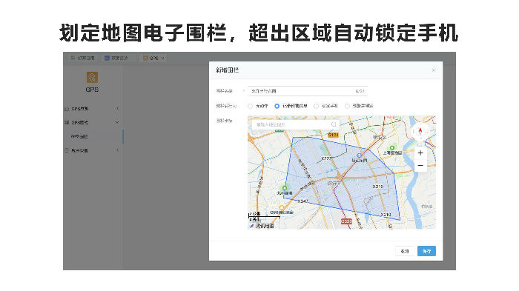The height and width of the screenshot is (291, 519).
Task: Zoom out the map with minus
Action: (420, 165)
